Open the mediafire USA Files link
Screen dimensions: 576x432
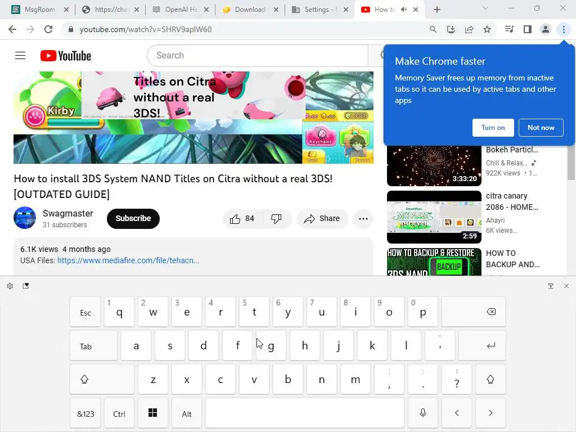click(x=128, y=260)
